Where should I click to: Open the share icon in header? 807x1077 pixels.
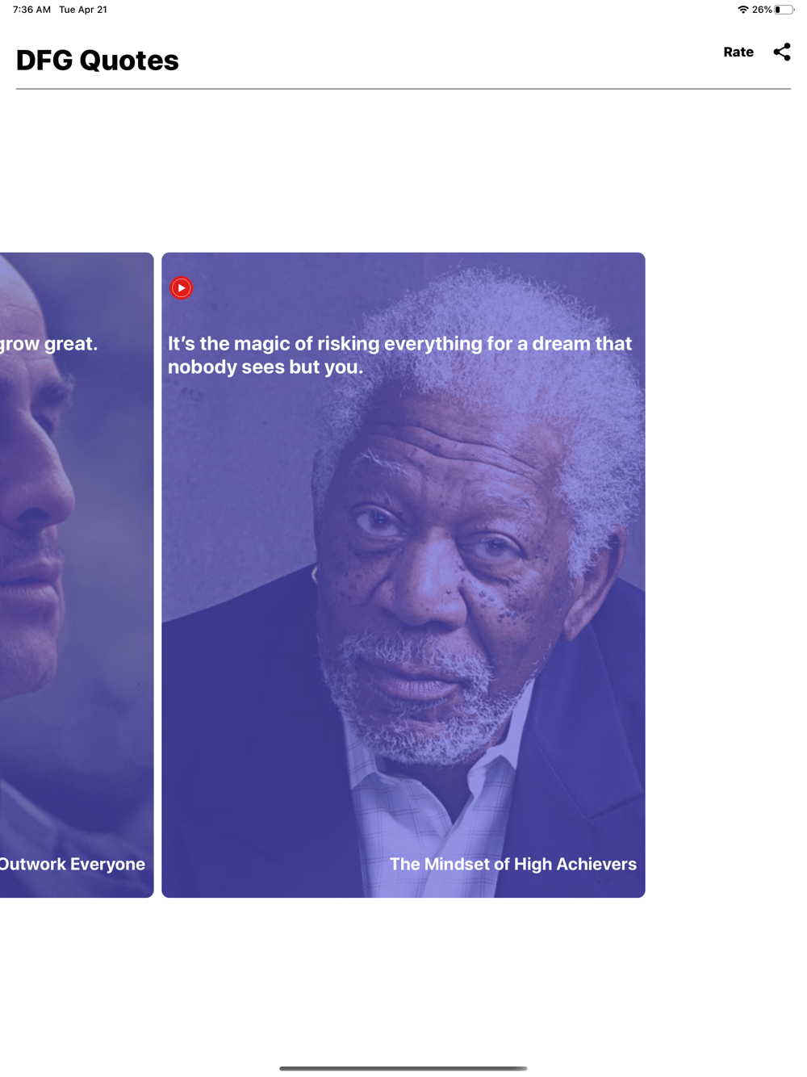tap(781, 52)
